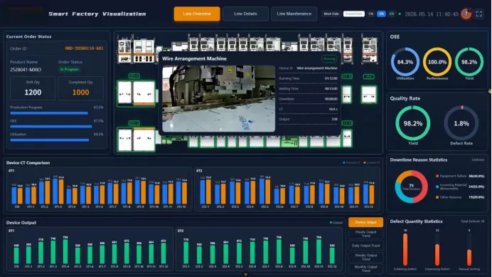The width and height of the screenshot is (492, 277).
Task: Click the ST0 bar in ST1 Device Output
Action: (16, 256)
